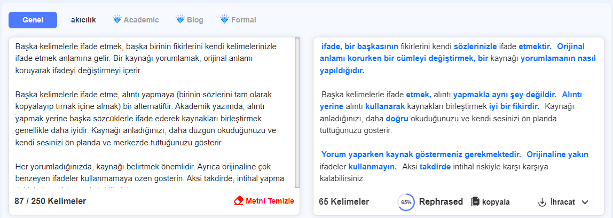Click the copy document icon
This screenshot has height=218, width=613.
[475, 202]
